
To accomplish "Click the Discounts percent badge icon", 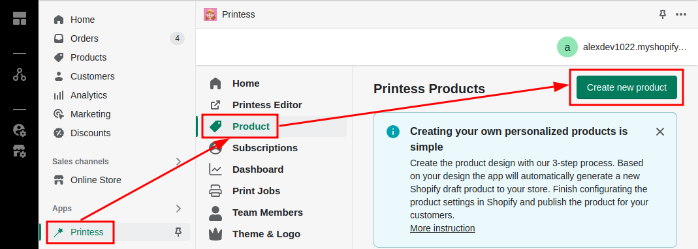I will (58, 133).
